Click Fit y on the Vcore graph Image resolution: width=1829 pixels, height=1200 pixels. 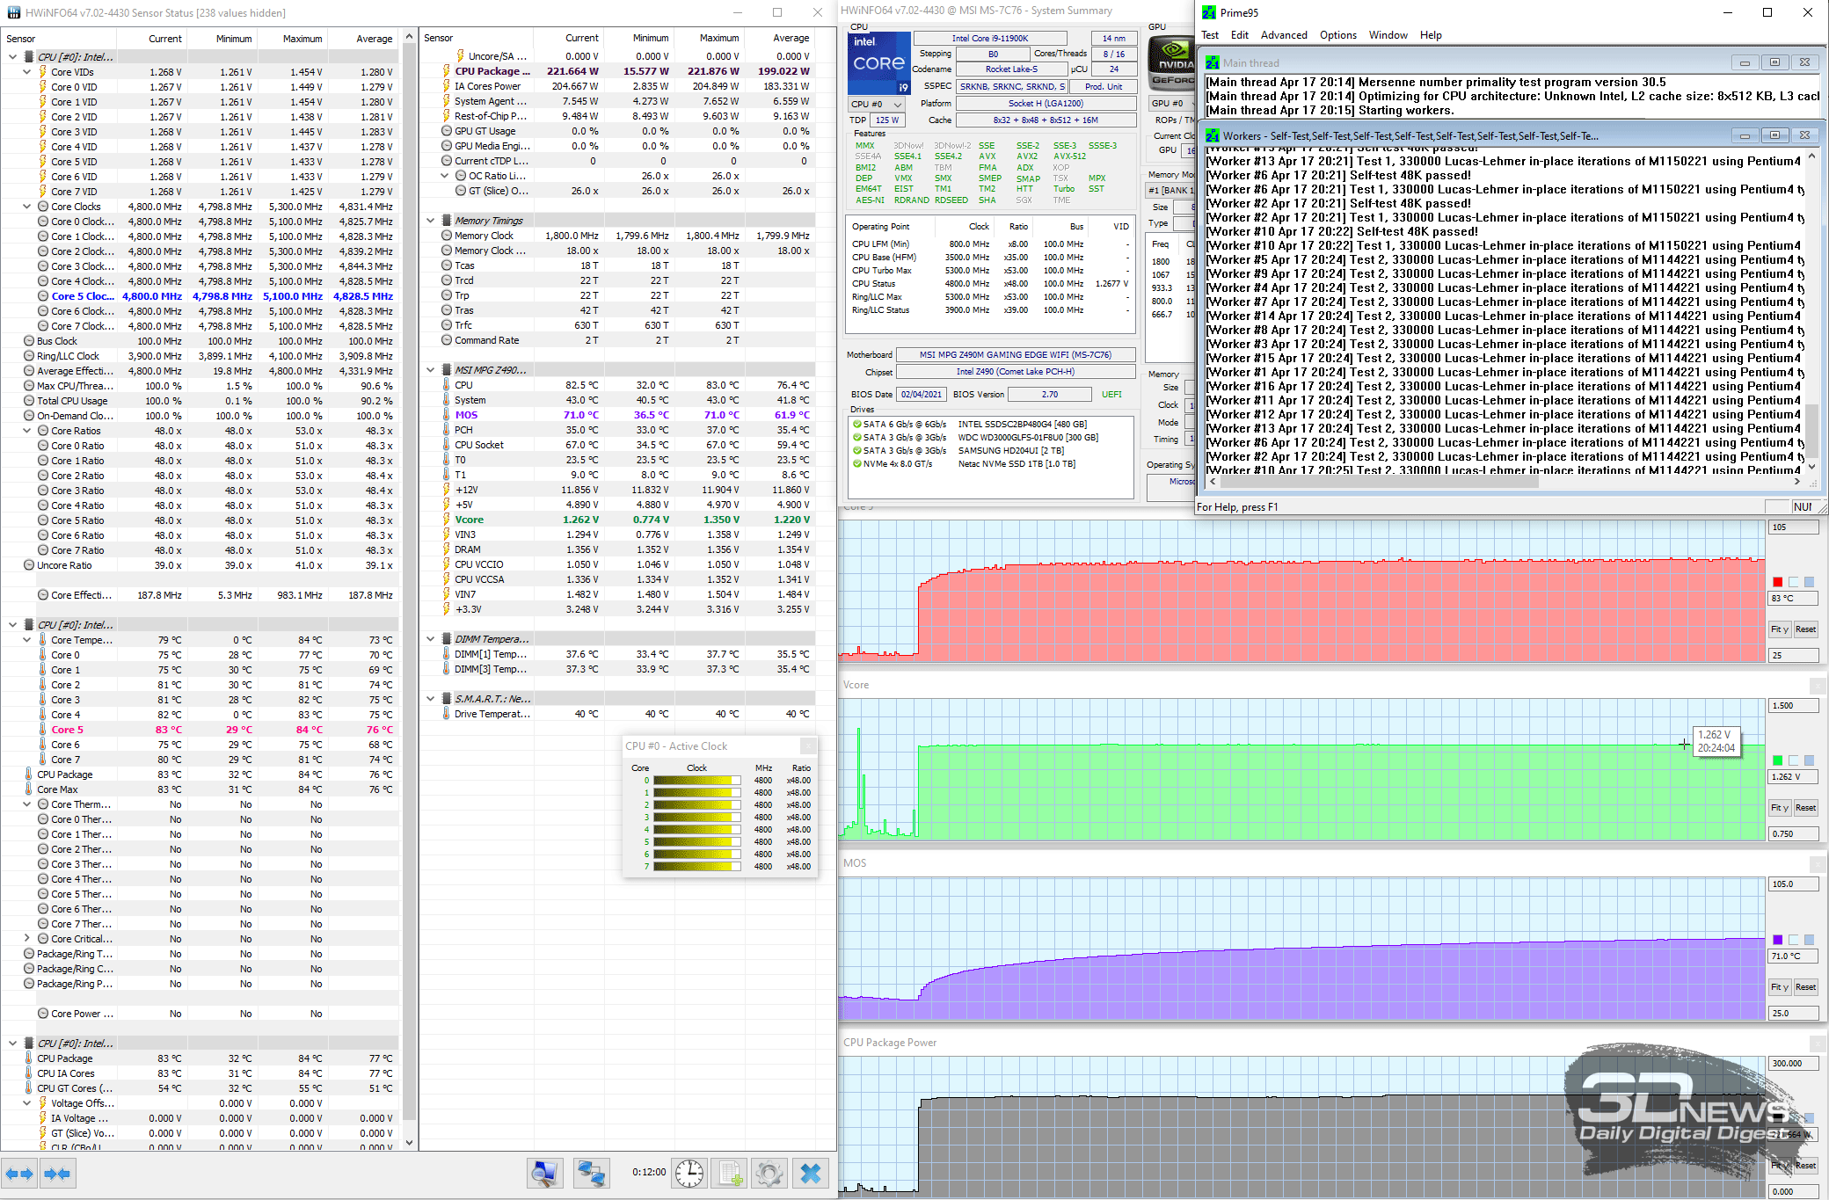[x=1779, y=808]
